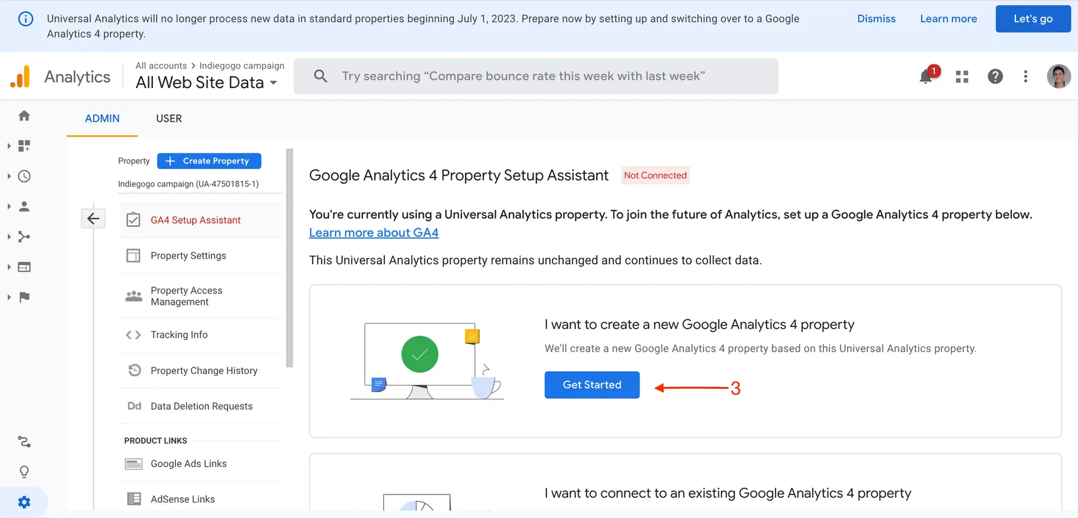The width and height of the screenshot is (1078, 518).
Task: Open the All Web Site Data view dropdown
Action: coord(206,83)
